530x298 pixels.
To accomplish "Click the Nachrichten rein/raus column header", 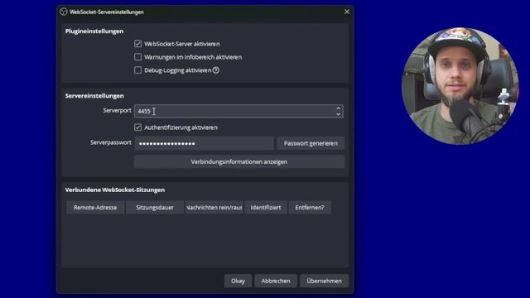I will (x=214, y=208).
